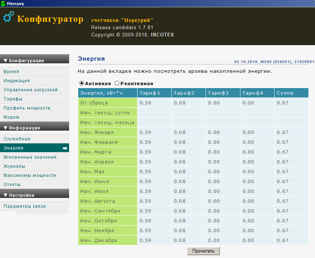Open the Время menu item

click(35, 72)
